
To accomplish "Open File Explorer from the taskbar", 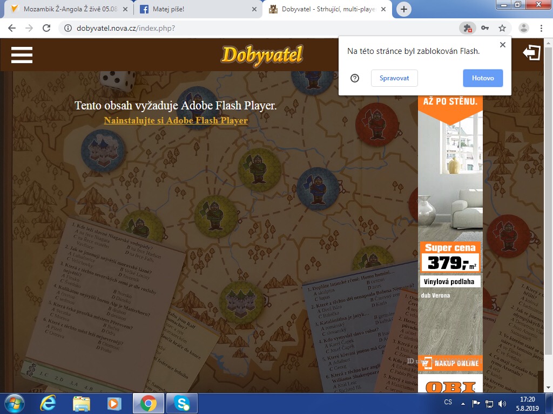I will (82, 403).
